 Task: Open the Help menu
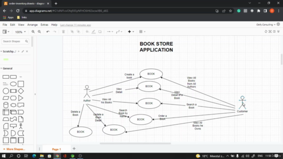point(54,25)
